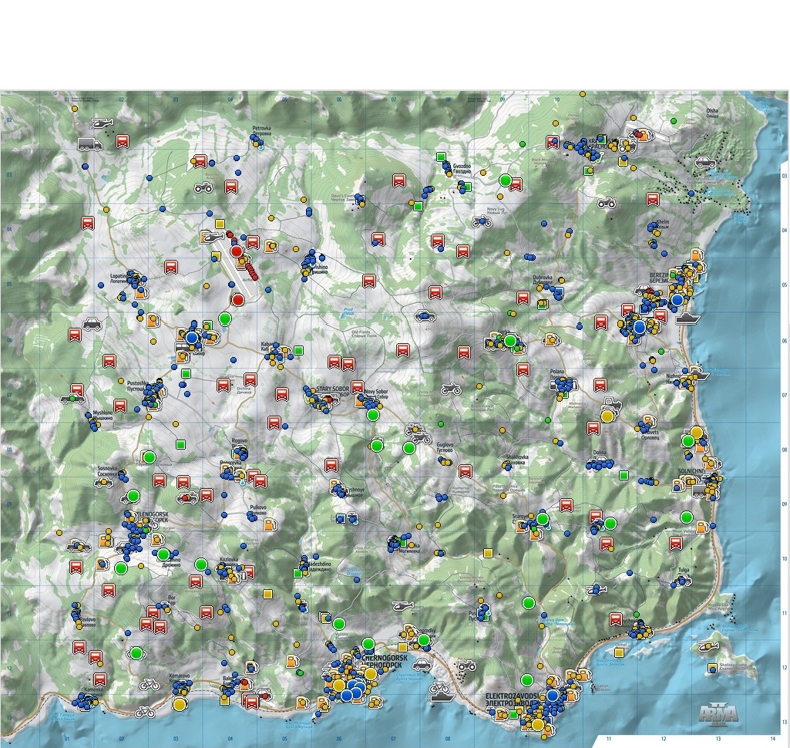Click large red circle at airfield's north end

[236, 251]
